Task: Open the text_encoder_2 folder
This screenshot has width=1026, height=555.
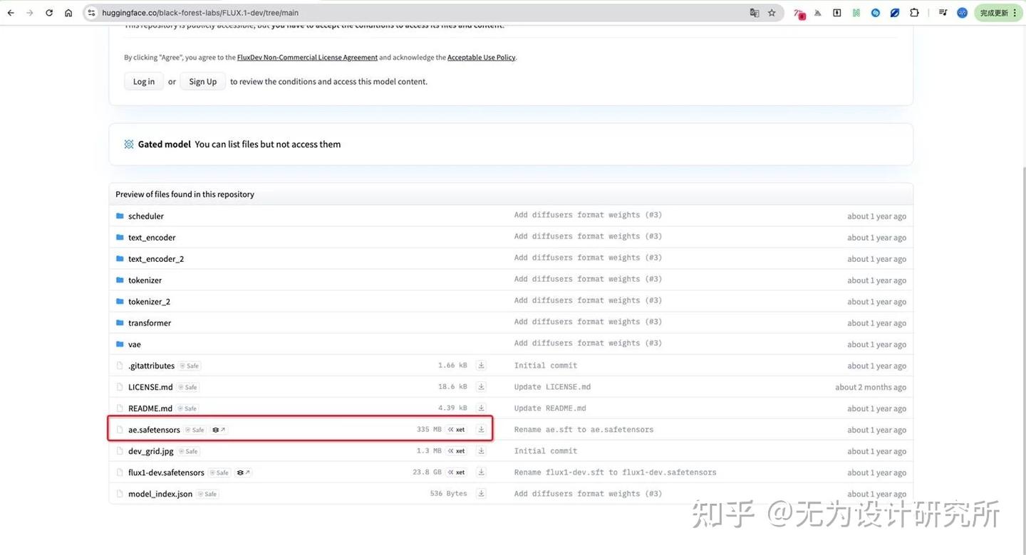Action: 156,259
